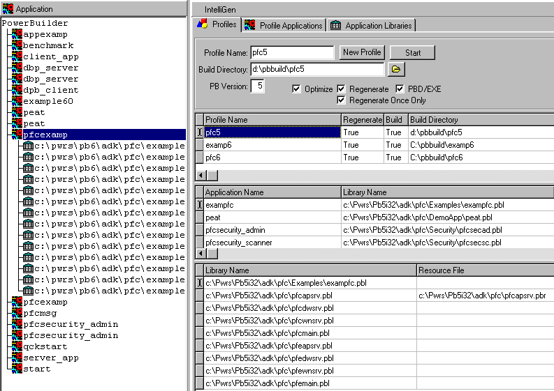Screen dimensions: 554x391
Task: Switch to the Profiles tab
Action: tap(217, 24)
